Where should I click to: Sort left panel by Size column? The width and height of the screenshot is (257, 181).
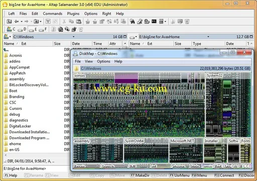(x=62, y=44)
